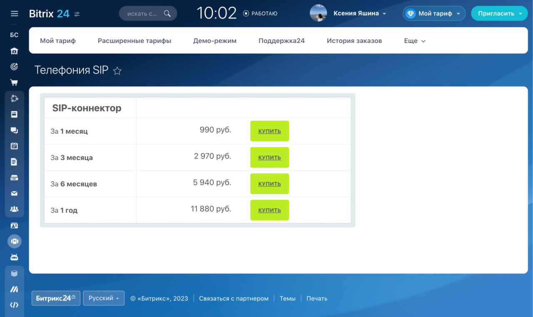Click the 5 940 руб. price
Screen dimensions: 533x317
[x=212, y=182]
